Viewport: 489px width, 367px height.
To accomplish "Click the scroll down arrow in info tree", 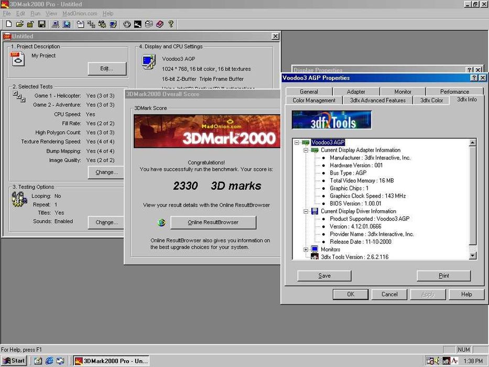I will tap(472, 256).
